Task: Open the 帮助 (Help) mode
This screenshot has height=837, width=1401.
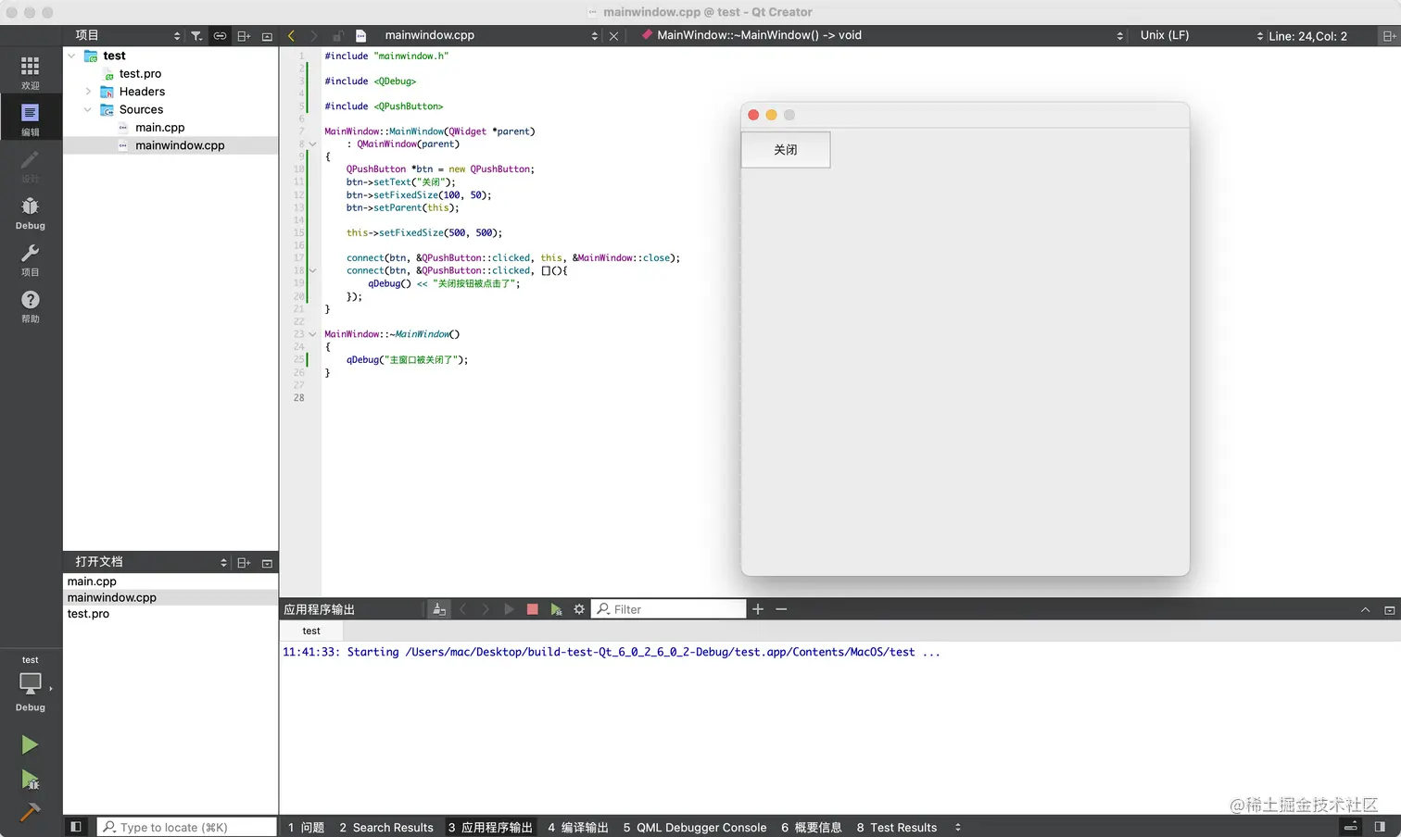Action: tap(31, 306)
